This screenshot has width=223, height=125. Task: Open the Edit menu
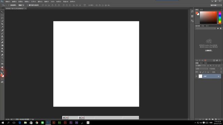tap(14, 1)
